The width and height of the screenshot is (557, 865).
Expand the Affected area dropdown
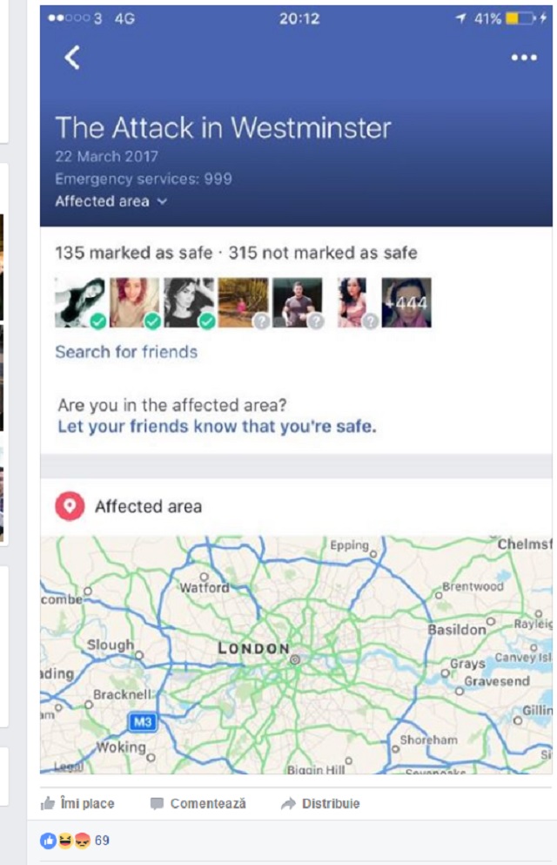(x=111, y=201)
